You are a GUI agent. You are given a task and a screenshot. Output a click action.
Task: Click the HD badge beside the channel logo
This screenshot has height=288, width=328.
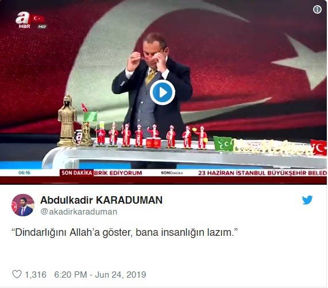[42, 26]
